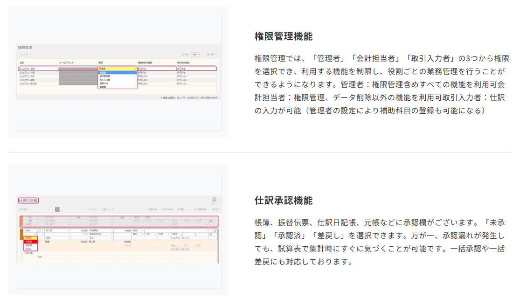
Task: Click the paragraph describing 承認欄 approval statuses
Action: (x=380, y=242)
